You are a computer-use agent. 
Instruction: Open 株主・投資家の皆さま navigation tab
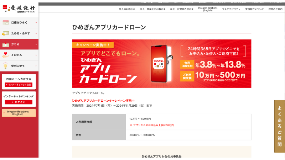(182, 9)
